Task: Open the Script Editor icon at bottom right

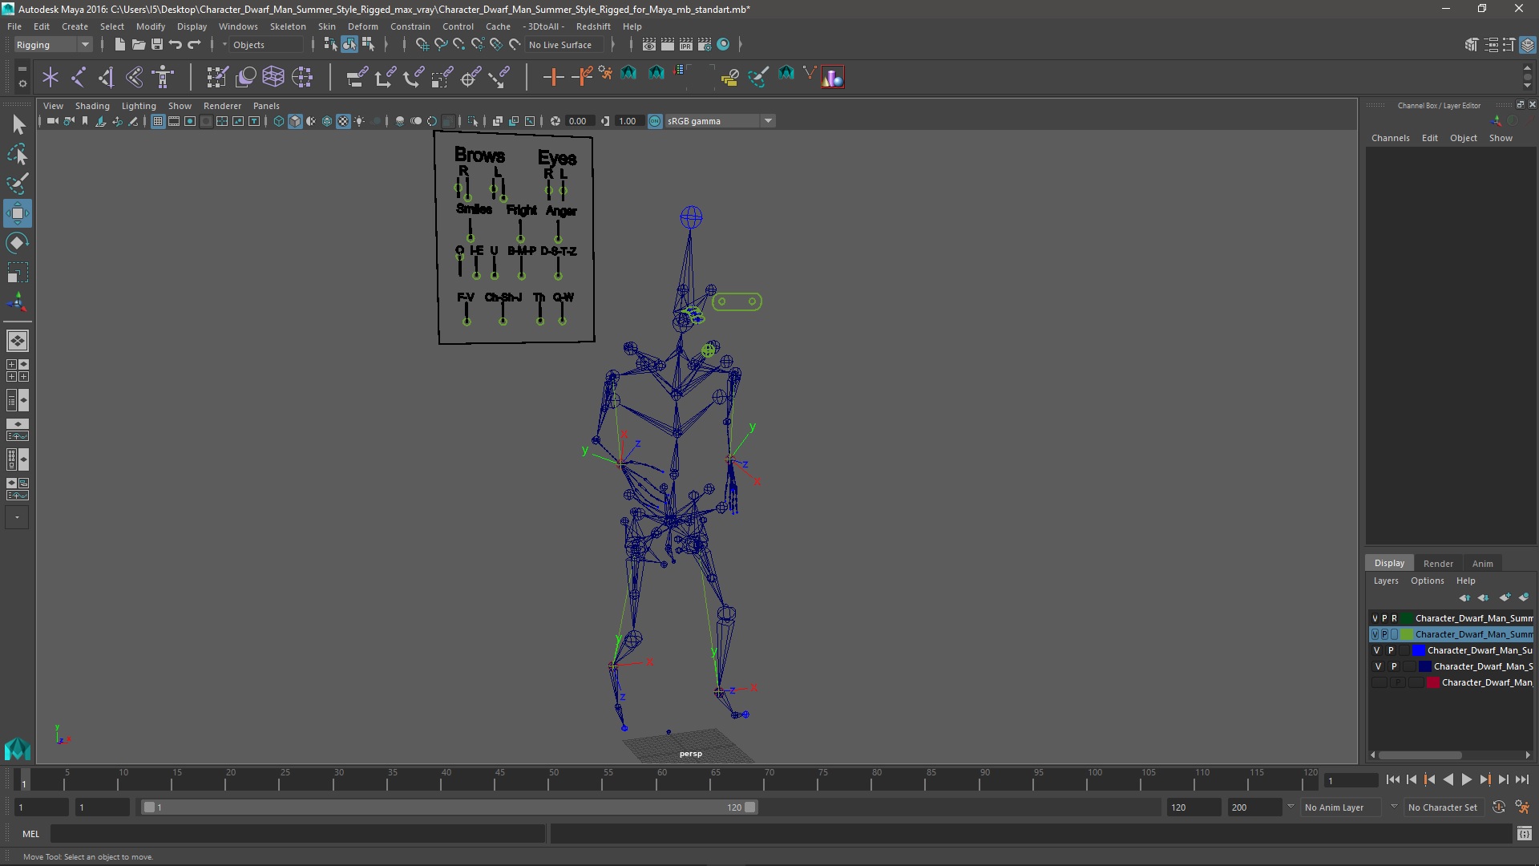Action: click(x=1524, y=834)
